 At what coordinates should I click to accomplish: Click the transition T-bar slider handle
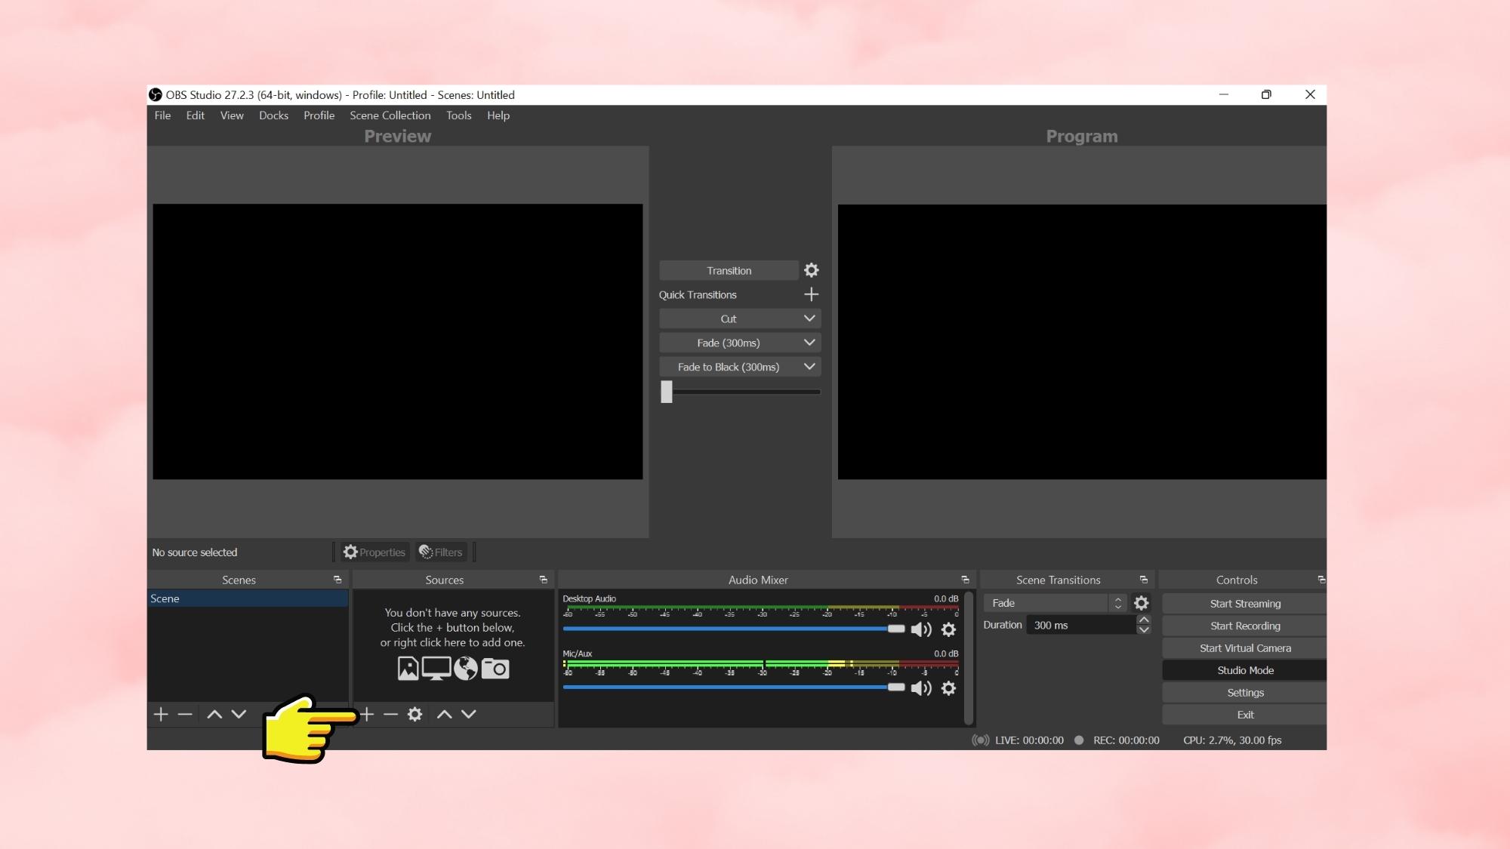pos(667,392)
